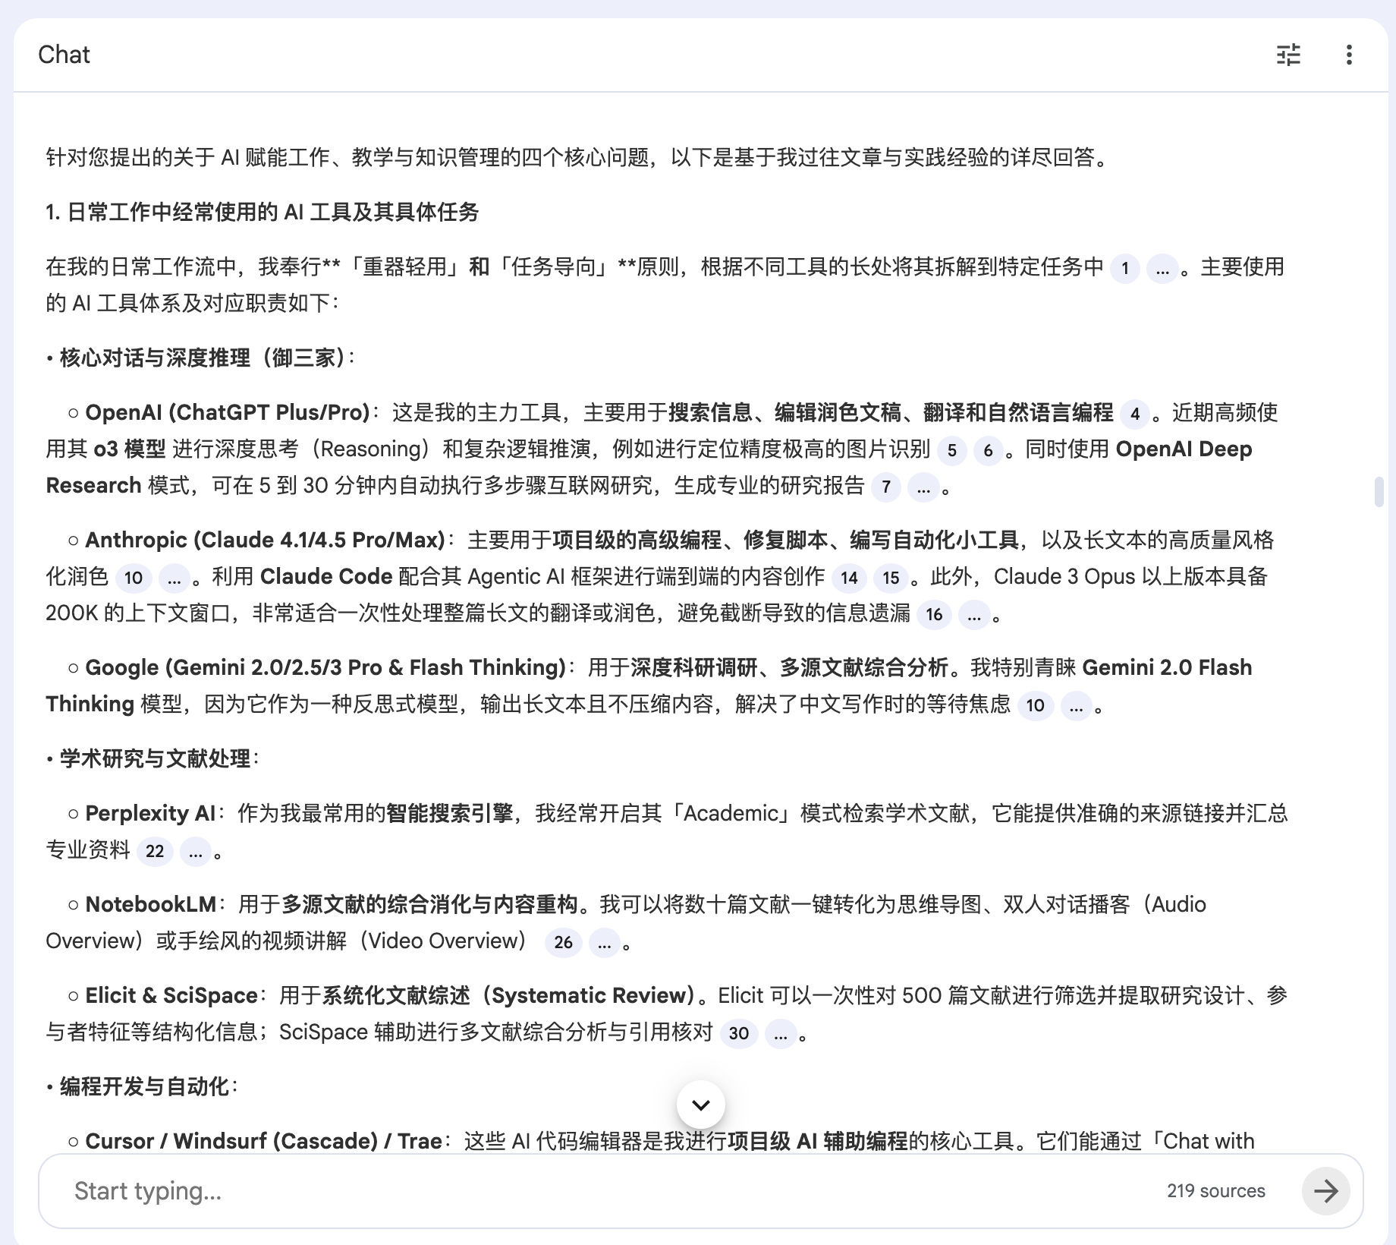Click bold text 'OpenAI (ChatGPT Plus/Pro)'
This screenshot has width=1396, height=1245.
227,412
